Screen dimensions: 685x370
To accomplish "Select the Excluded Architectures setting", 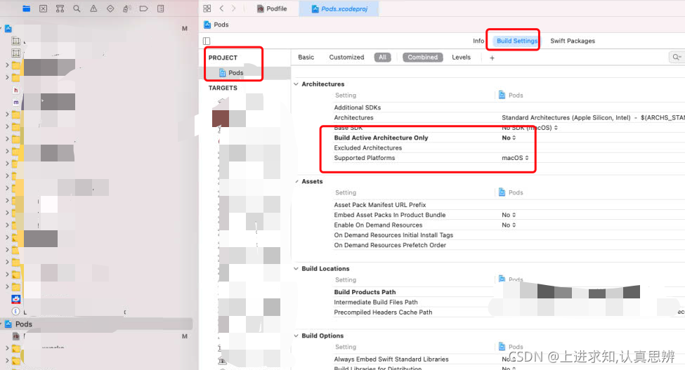I will (368, 148).
